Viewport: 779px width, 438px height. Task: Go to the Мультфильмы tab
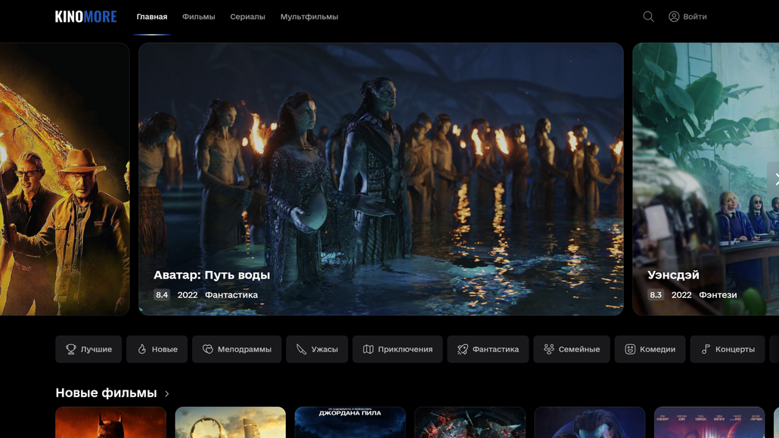coord(309,17)
